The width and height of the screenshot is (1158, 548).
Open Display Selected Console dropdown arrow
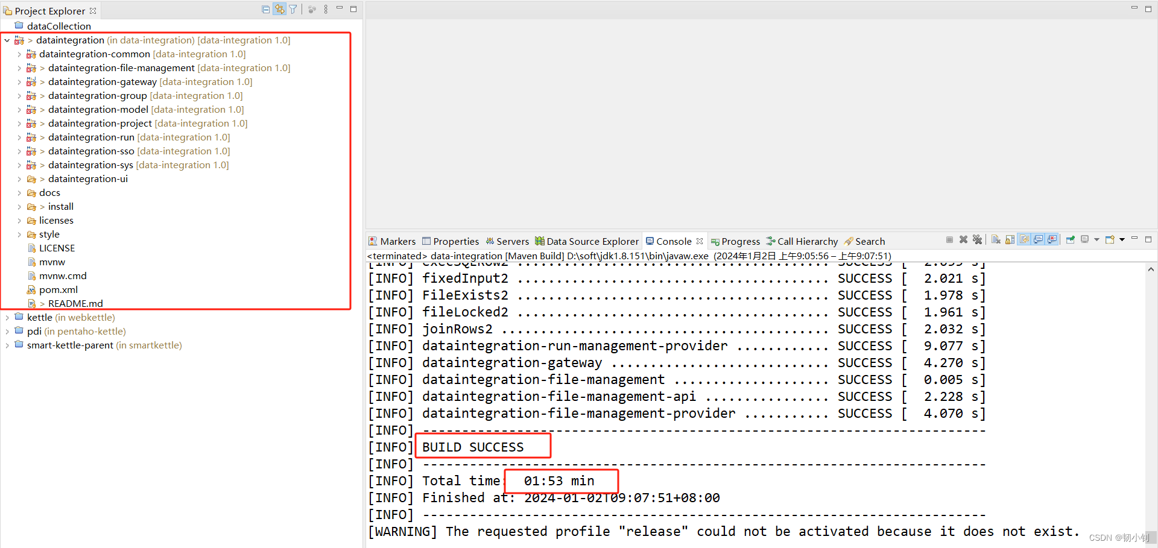pyautogui.click(x=1096, y=240)
